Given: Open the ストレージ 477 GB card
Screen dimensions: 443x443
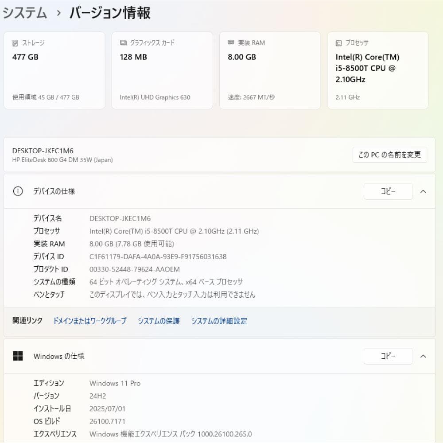Looking at the screenshot, I should [x=54, y=70].
